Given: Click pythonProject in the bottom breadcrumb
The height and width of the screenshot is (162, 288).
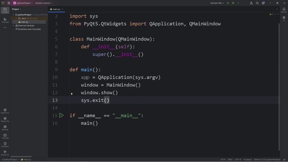Looking at the screenshot, I should click(9, 160).
